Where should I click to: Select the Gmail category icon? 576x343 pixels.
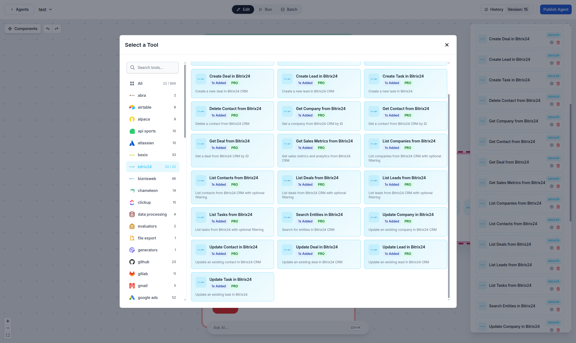coord(132,286)
